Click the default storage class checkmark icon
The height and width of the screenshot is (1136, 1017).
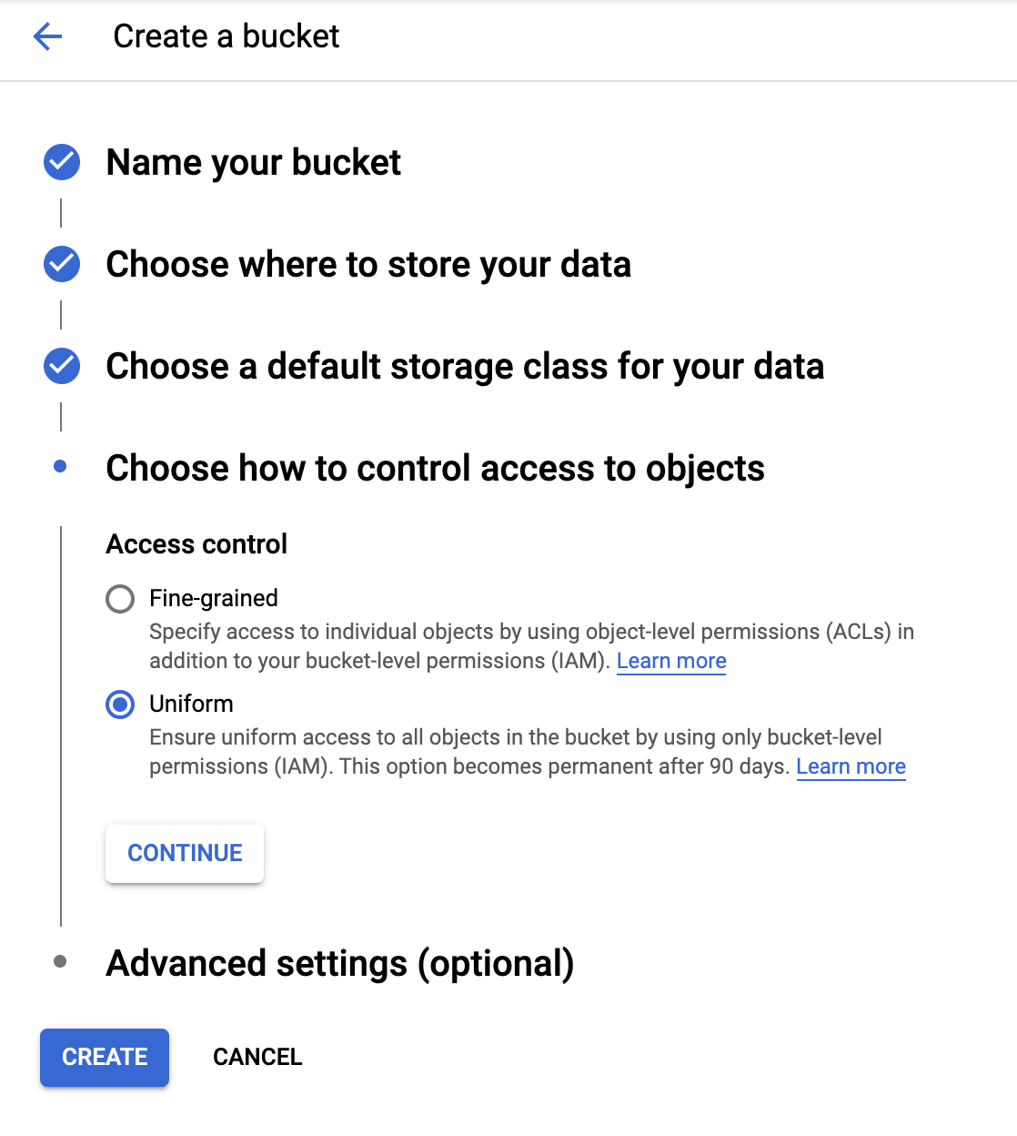[62, 366]
